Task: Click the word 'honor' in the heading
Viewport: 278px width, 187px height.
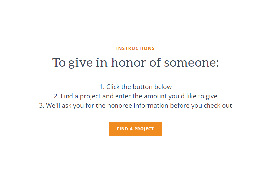Action: [129, 63]
